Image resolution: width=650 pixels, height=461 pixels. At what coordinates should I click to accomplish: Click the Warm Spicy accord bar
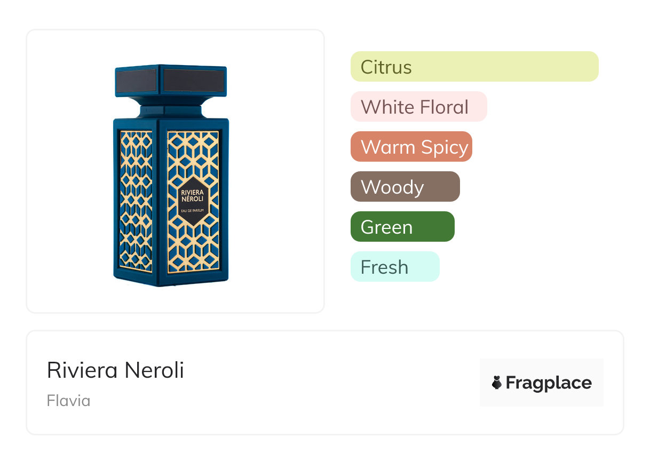pyautogui.click(x=411, y=147)
